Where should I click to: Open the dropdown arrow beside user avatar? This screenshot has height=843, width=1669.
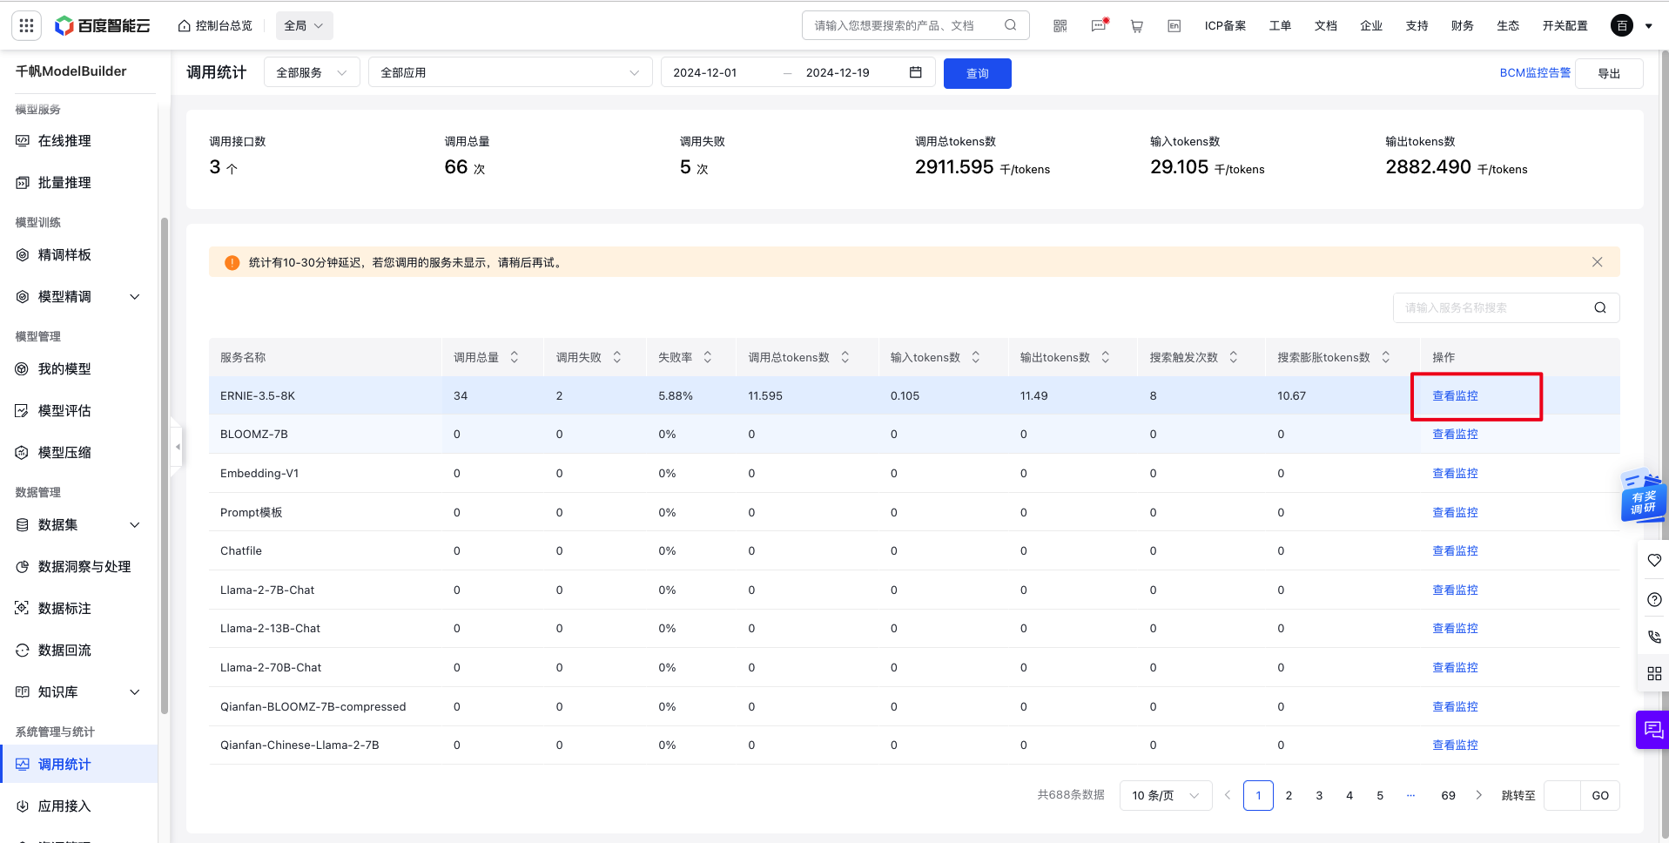pos(1648,26)
